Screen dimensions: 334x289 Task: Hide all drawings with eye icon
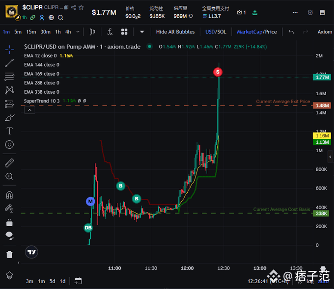coord(9,236)
